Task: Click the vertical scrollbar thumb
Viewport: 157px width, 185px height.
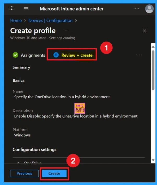Action: 153,70
